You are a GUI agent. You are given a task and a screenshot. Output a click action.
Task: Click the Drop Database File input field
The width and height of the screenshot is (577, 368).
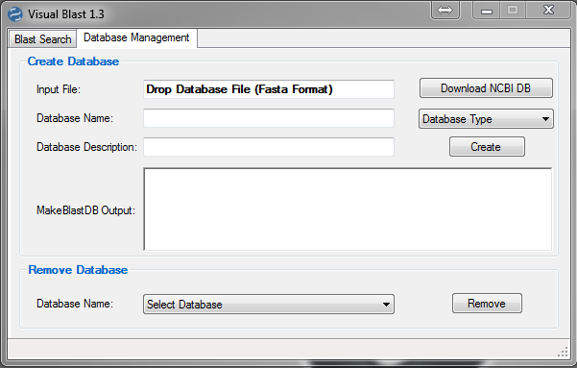point(269,89)
